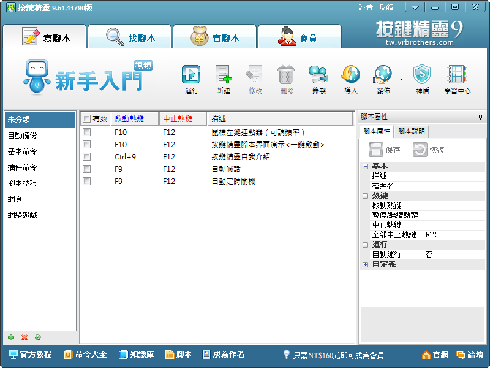The width and height of the screenshot is (490, 368).
Task: Collapse the 熱鍵 property group
Action: tap(365, 196)
